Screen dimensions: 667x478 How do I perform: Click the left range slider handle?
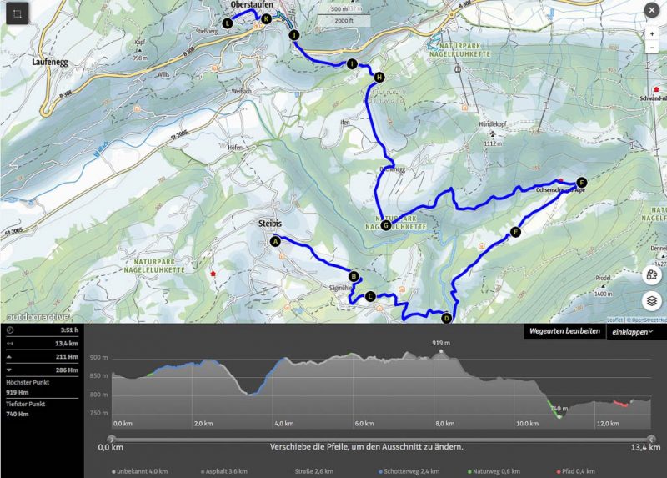[x=111, y=439]
